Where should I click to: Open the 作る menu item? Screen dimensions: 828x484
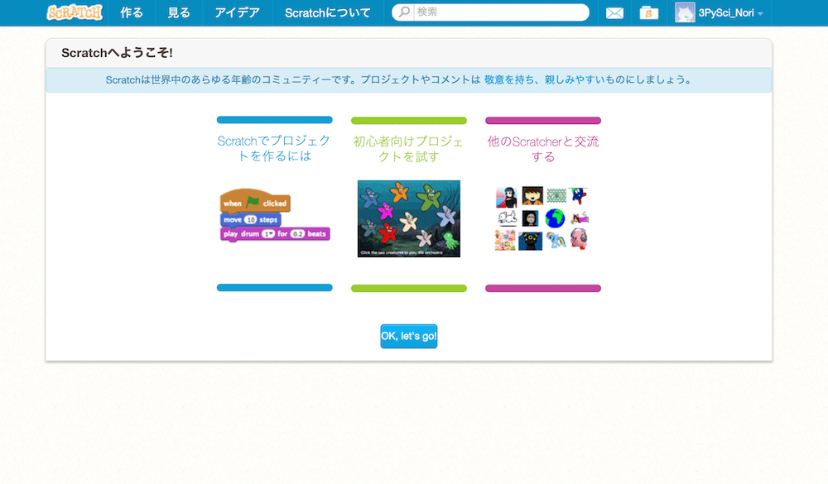coord(132,12)
